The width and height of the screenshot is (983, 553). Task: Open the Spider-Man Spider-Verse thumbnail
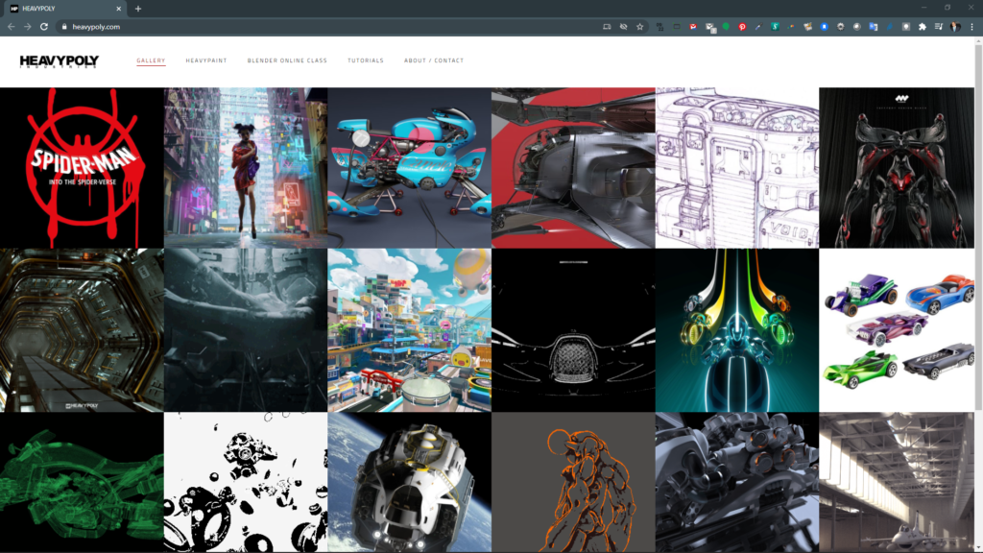point(82,168)
